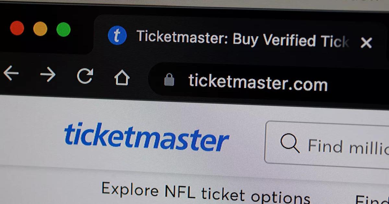
Task: Focus the address bar right of the URL
Action: [357, 86]
